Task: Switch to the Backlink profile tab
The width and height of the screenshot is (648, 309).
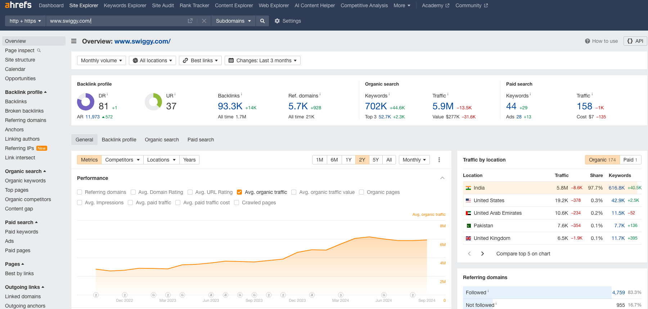Action: (x=119, y=140)
